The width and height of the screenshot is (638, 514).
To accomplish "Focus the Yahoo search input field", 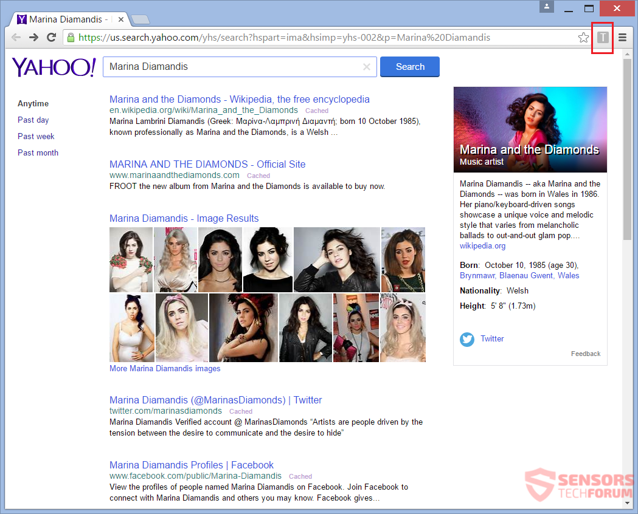I will (x=240, y=67).
